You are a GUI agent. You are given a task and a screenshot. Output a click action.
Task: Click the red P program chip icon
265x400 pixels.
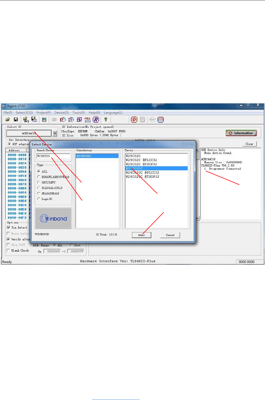pyautogui.click(x=134, y=119)
